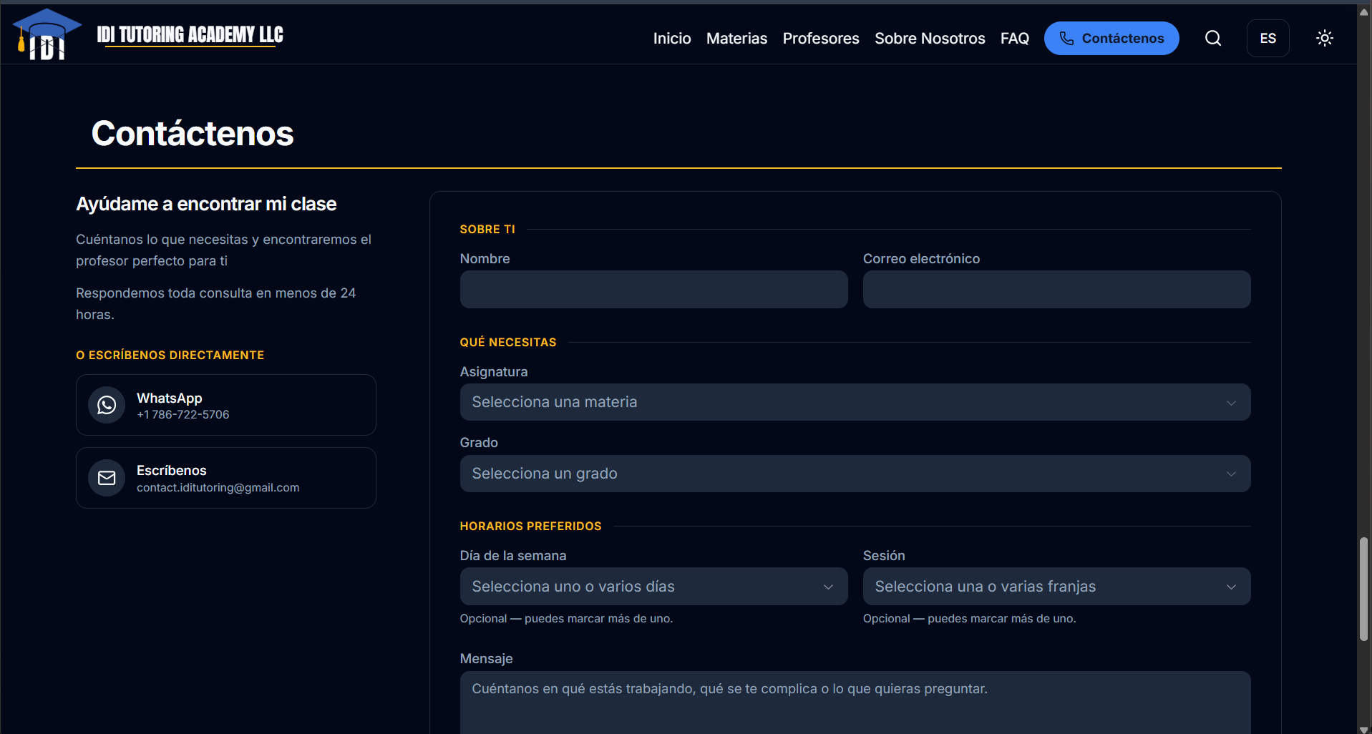Click chevron arrow on Grado dropdown

click(1231, 474)
